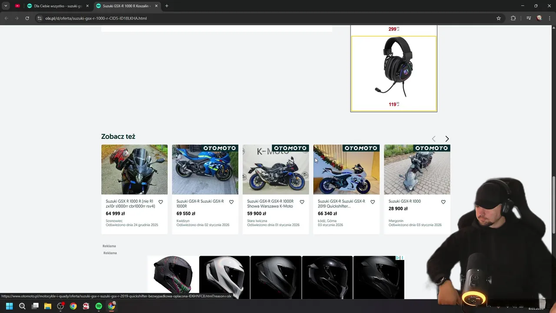Click "Odświeżono dnia 24 grudnia 2025" text

132,225
